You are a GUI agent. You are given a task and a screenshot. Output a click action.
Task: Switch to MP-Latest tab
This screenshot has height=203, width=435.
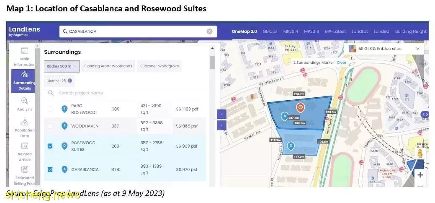[335, 31]
